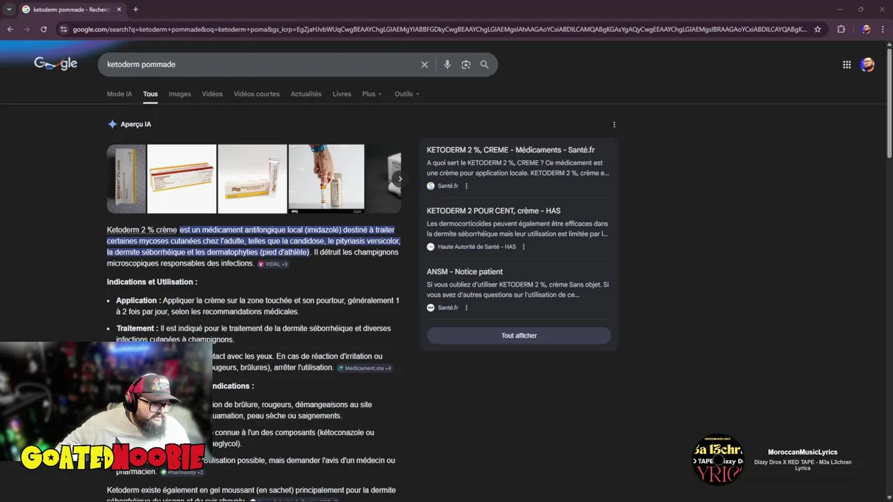893x502 pixels.
Task: Reload the page with refresh icon
Action: 43,29
